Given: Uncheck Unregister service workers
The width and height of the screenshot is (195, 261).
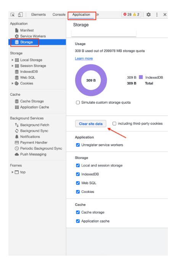Looking at the screenshot, I should [x=78, y=145].
